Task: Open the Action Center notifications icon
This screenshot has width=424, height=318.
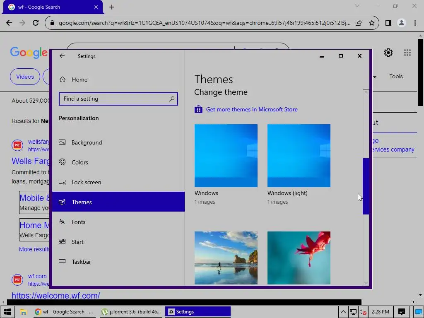Action: tap(402, 312)
